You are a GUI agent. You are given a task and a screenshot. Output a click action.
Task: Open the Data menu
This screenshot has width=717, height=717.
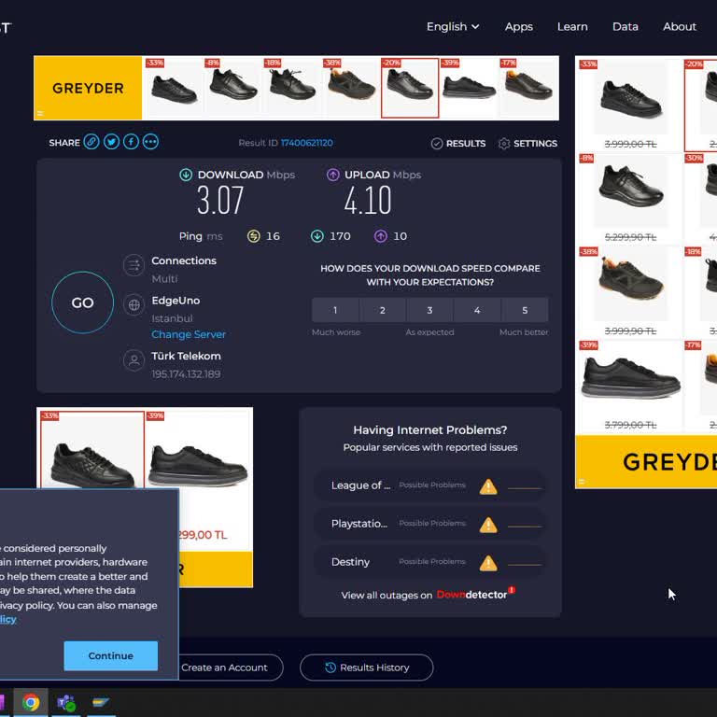pyautogui.click(x=626, y=26)
